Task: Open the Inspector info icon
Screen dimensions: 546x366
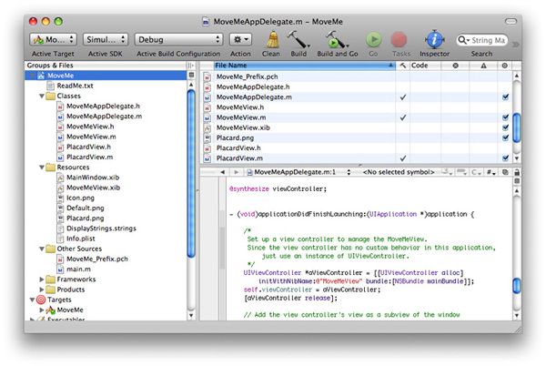Action: (x=434, y=39)
